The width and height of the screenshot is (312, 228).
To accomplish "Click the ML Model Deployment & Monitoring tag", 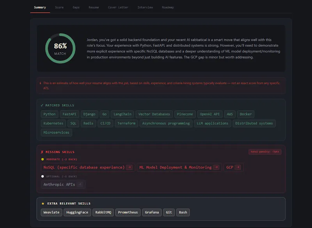I will (179, 167).
